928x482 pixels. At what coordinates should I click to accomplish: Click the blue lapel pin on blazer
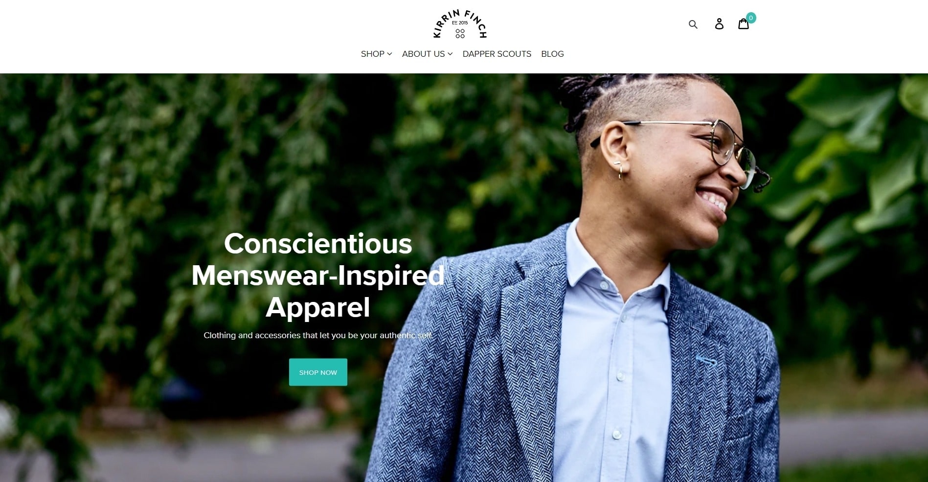(x=706, y=361)
